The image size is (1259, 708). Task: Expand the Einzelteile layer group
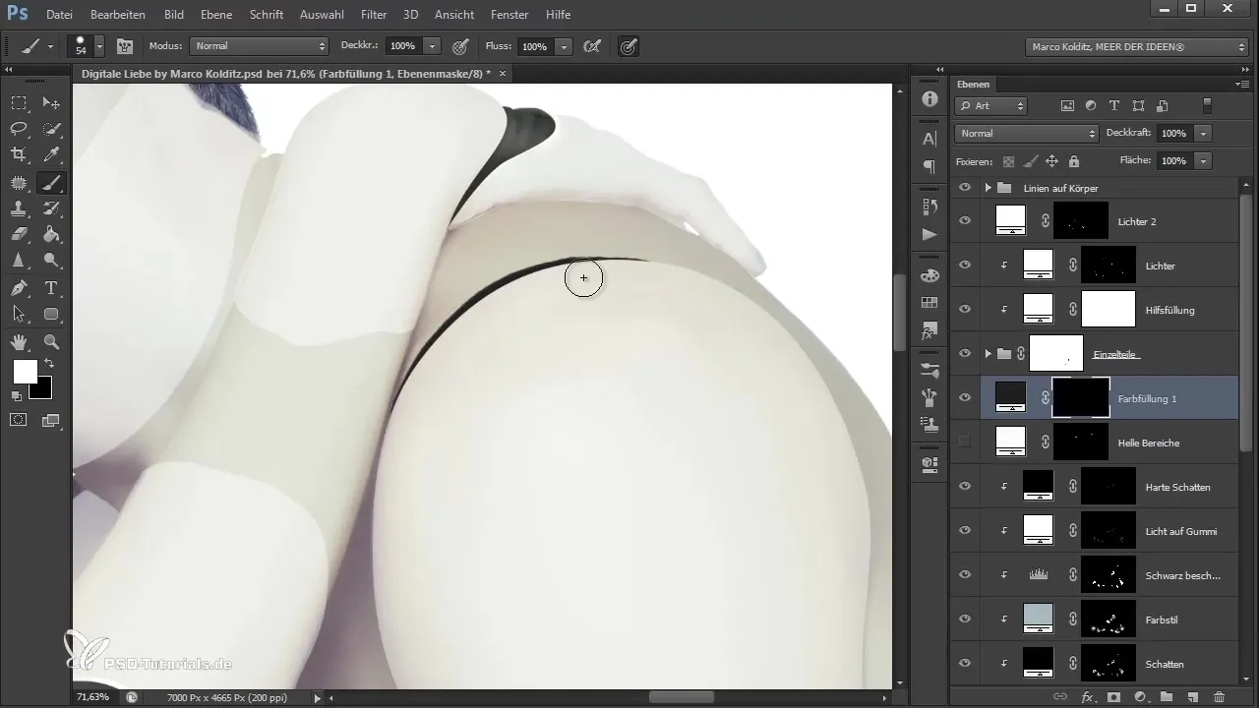[988, 354]
